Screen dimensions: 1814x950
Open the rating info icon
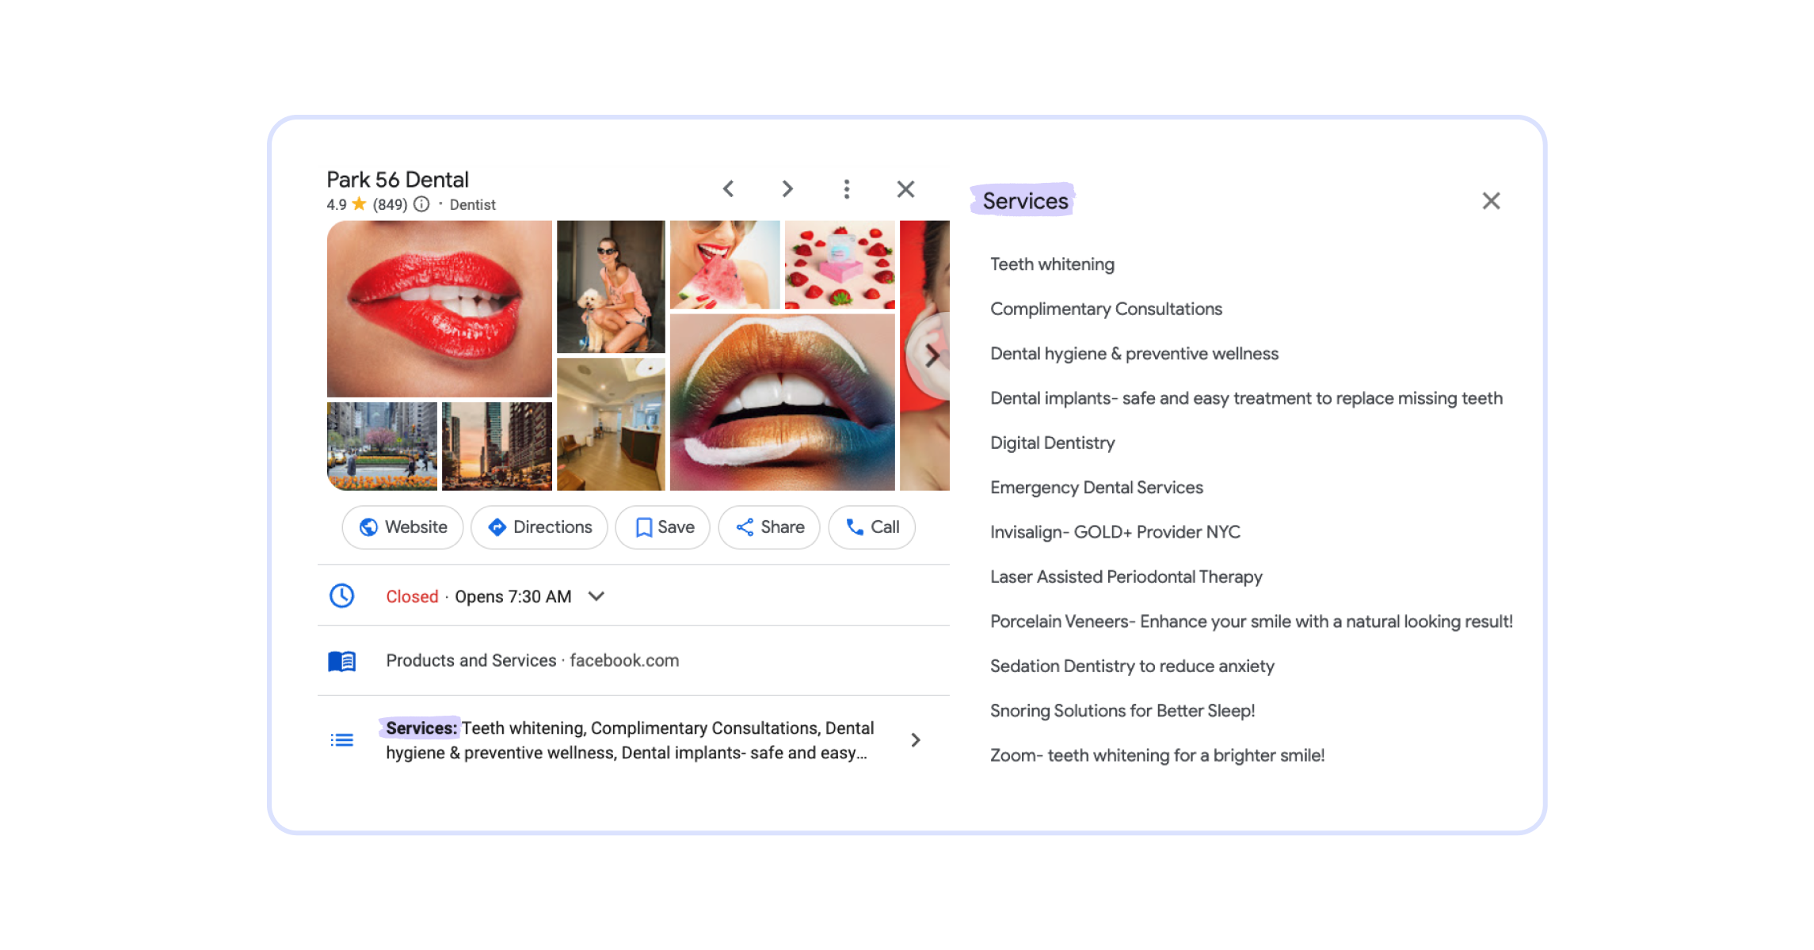421,204
